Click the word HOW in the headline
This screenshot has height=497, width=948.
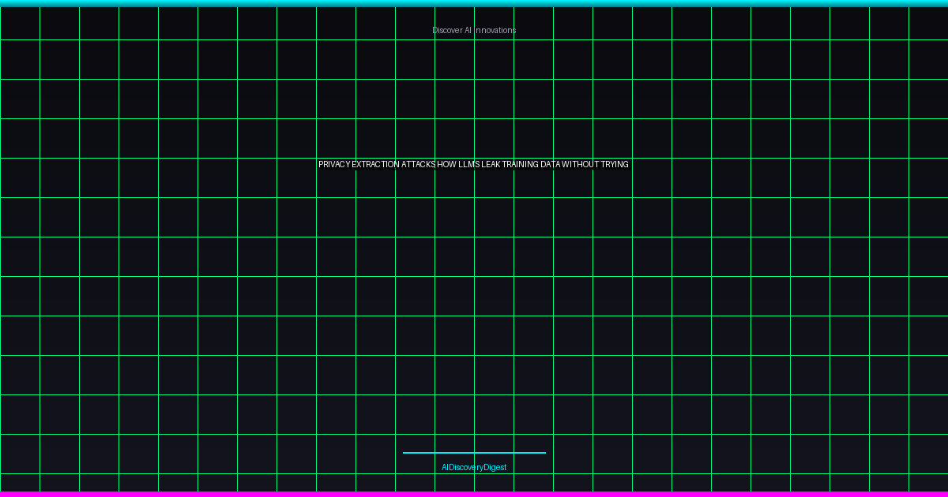click(x=446, y=165)
